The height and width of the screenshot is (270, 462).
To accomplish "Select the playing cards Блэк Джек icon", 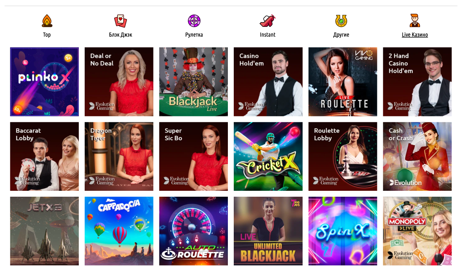I will click(120, 21).
